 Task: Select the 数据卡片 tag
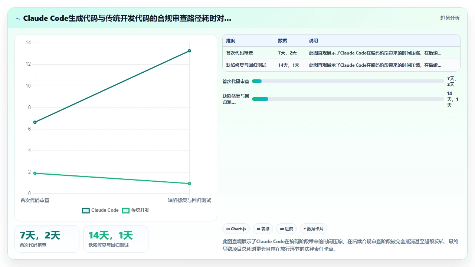[x=314, y=229]
